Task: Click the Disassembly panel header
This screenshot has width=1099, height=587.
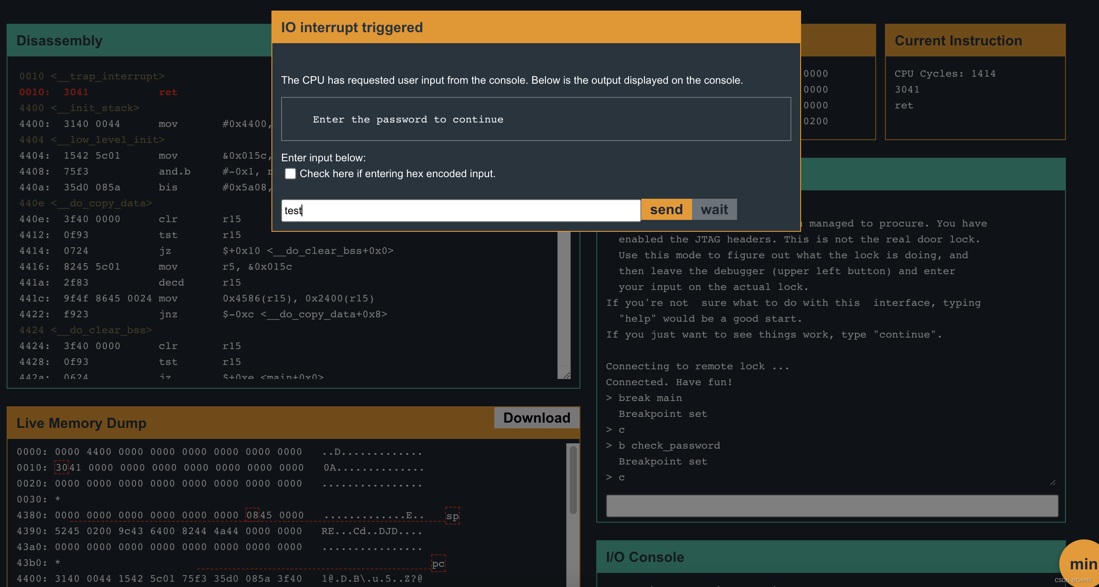Action: click(x=139, y=41)
